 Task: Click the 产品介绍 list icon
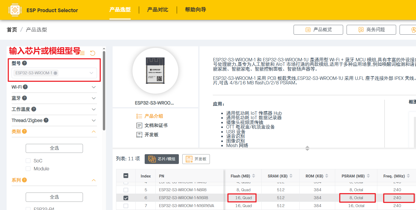pyautogui.click(x=139, y=116)
